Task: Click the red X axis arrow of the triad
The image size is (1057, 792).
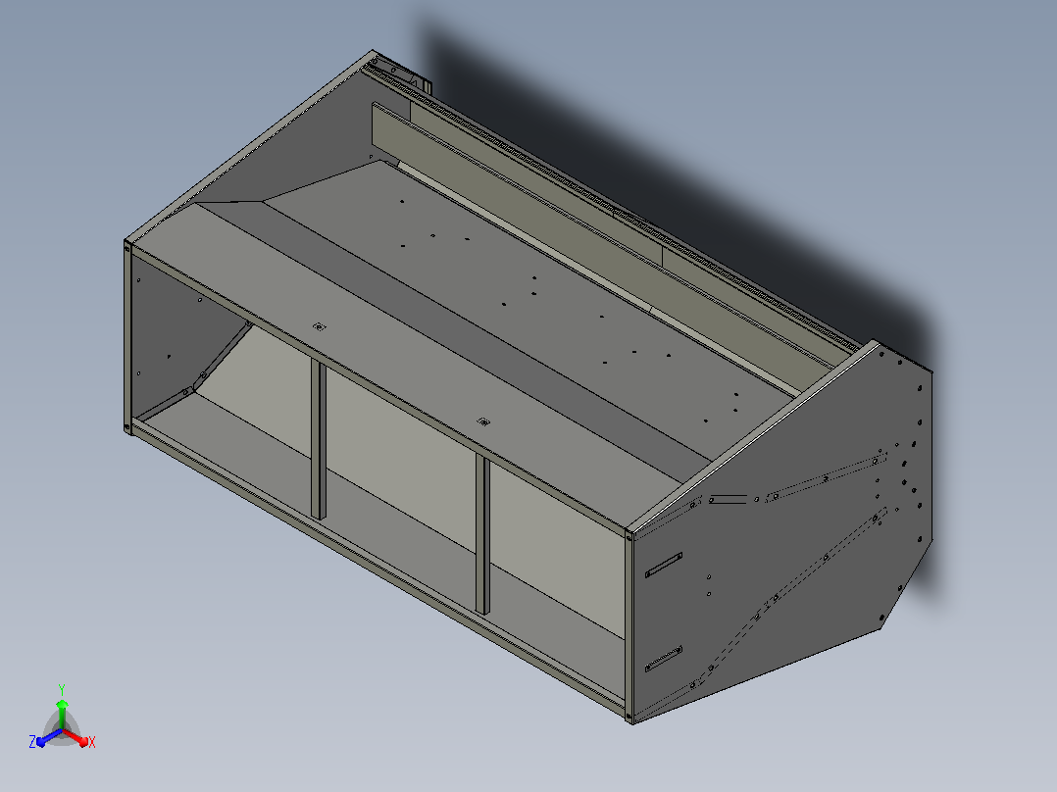Action: 76,737
